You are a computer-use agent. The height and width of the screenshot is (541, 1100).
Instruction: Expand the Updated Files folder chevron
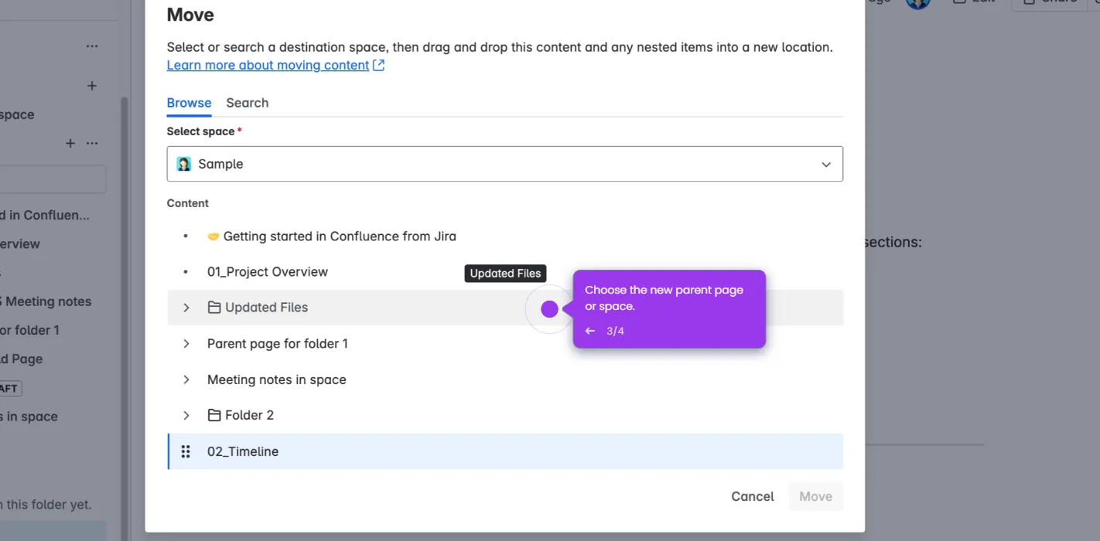click(x=186, y=308)
